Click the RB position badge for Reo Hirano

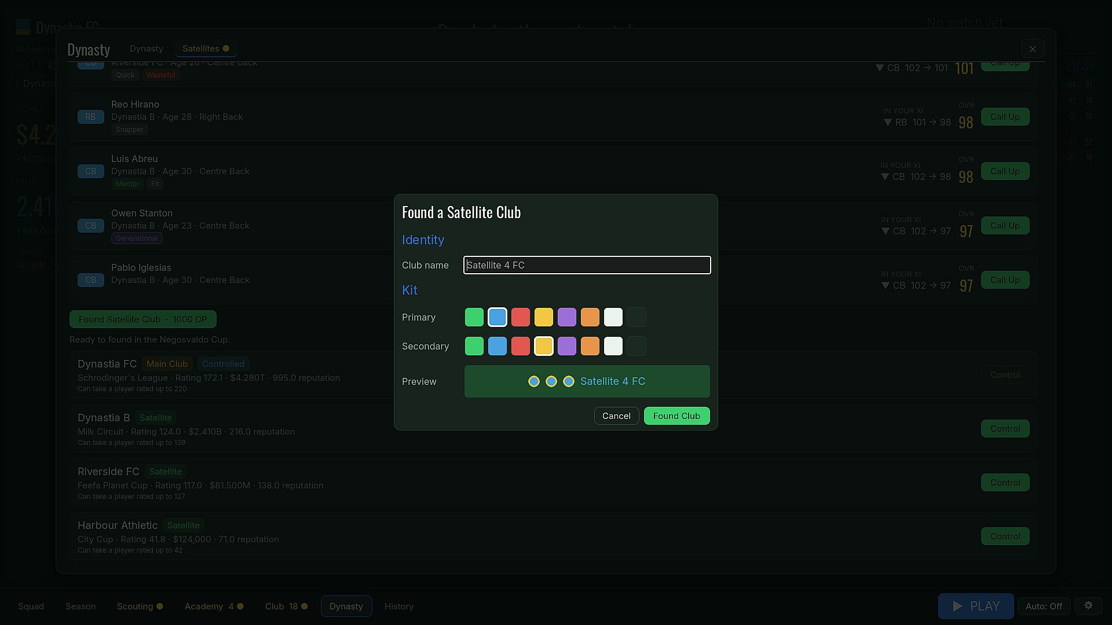coord(90,117)
